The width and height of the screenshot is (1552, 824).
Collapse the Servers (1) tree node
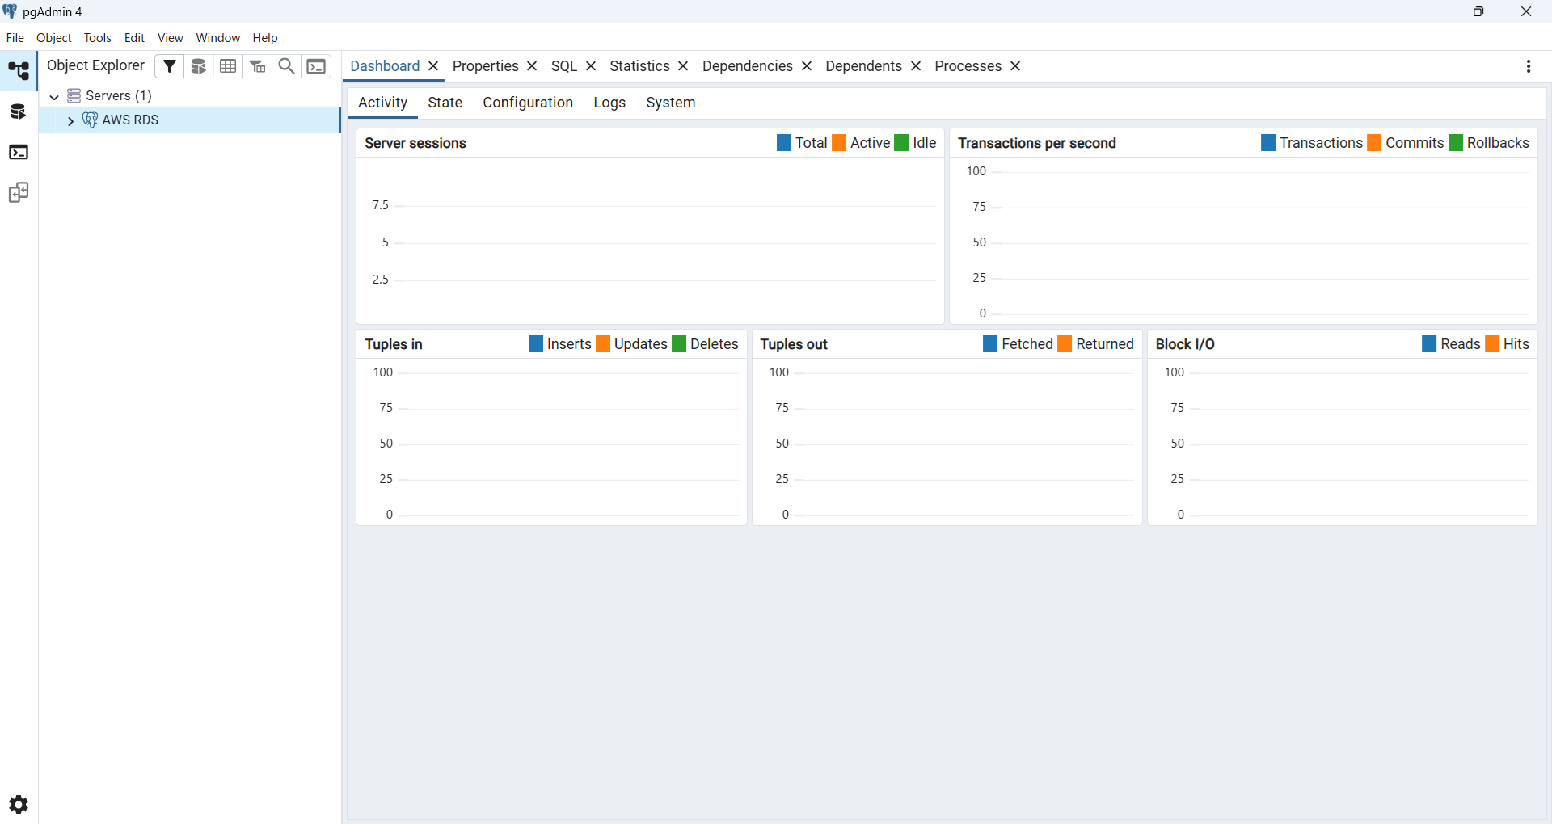click(x=54, y=96)
